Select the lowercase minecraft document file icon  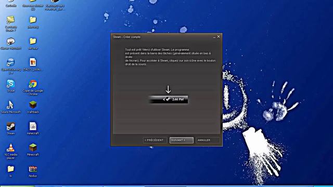(33, 126)
